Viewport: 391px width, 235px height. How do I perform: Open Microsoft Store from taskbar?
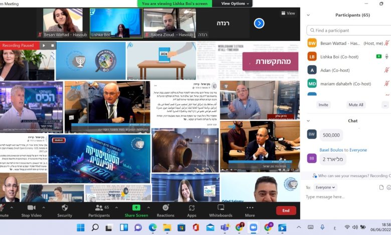(x=181, y=227)
